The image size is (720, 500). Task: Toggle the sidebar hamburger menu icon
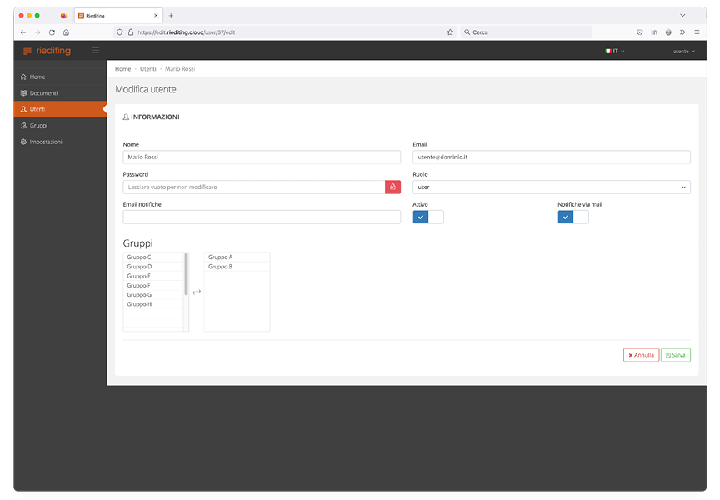(95, 51)
